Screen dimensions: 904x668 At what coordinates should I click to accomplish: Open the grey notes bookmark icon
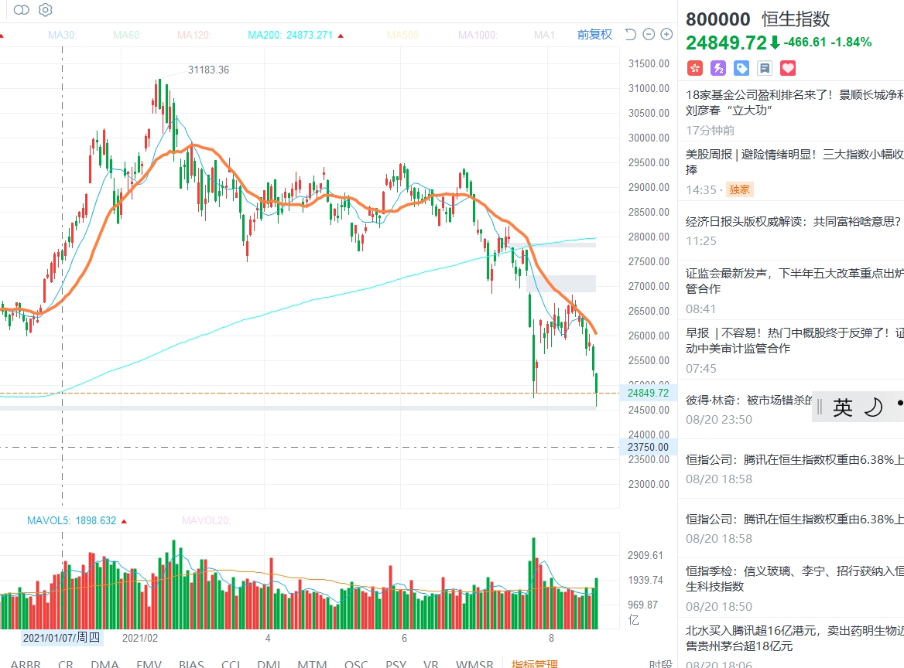765,68
